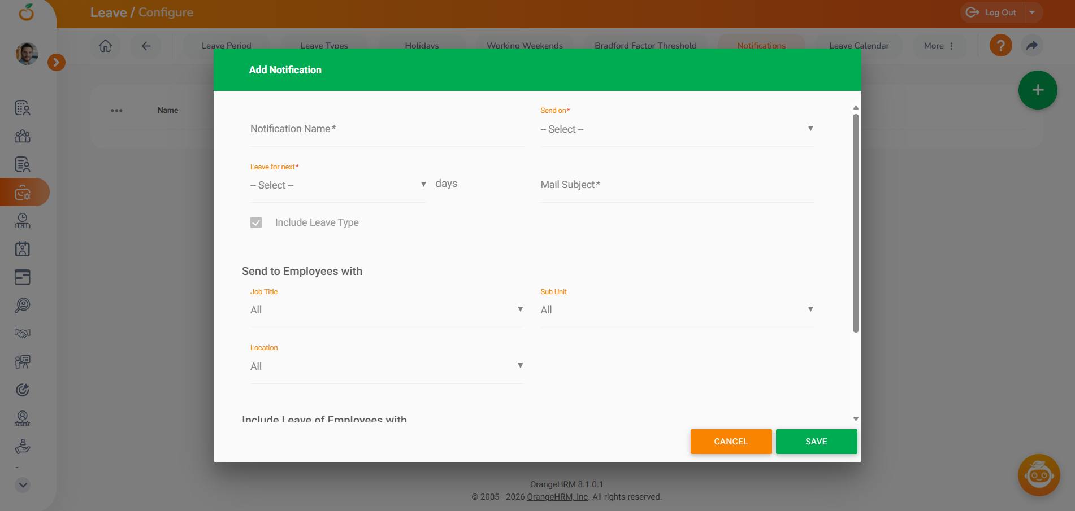Viewport: 1075px width, 511px height.
Task: Open the dropdown arrow beside Log Out
Action: [1032, 12]
